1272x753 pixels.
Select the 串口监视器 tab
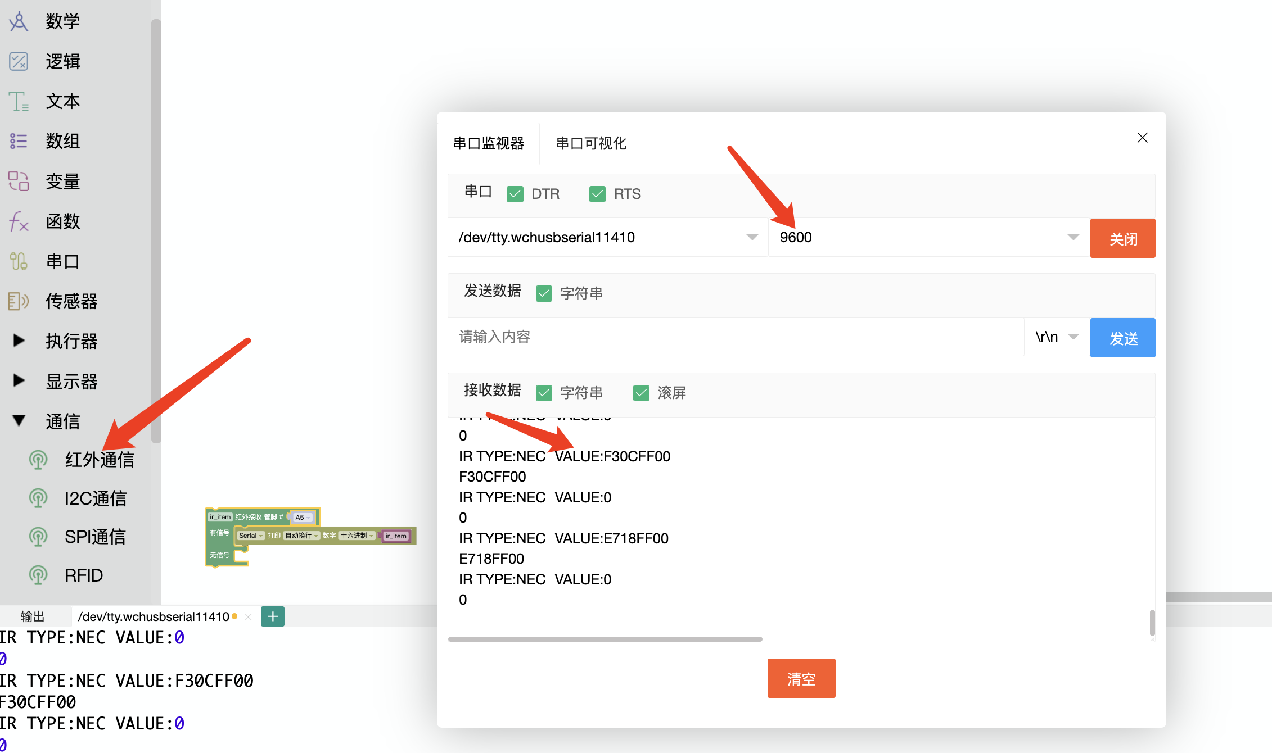click(x=488, y=143)
